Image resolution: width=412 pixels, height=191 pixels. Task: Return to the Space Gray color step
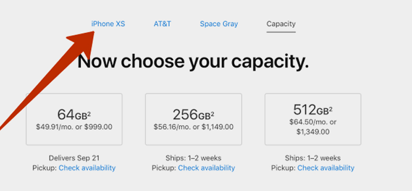coord(219,24)
